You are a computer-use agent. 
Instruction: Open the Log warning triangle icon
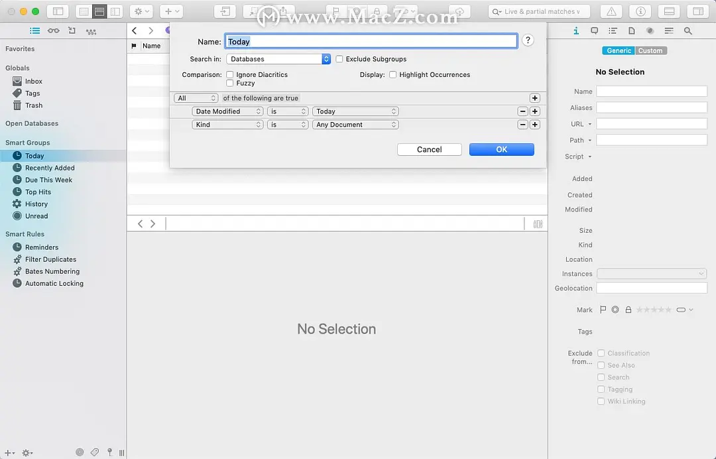coord(611,11)
